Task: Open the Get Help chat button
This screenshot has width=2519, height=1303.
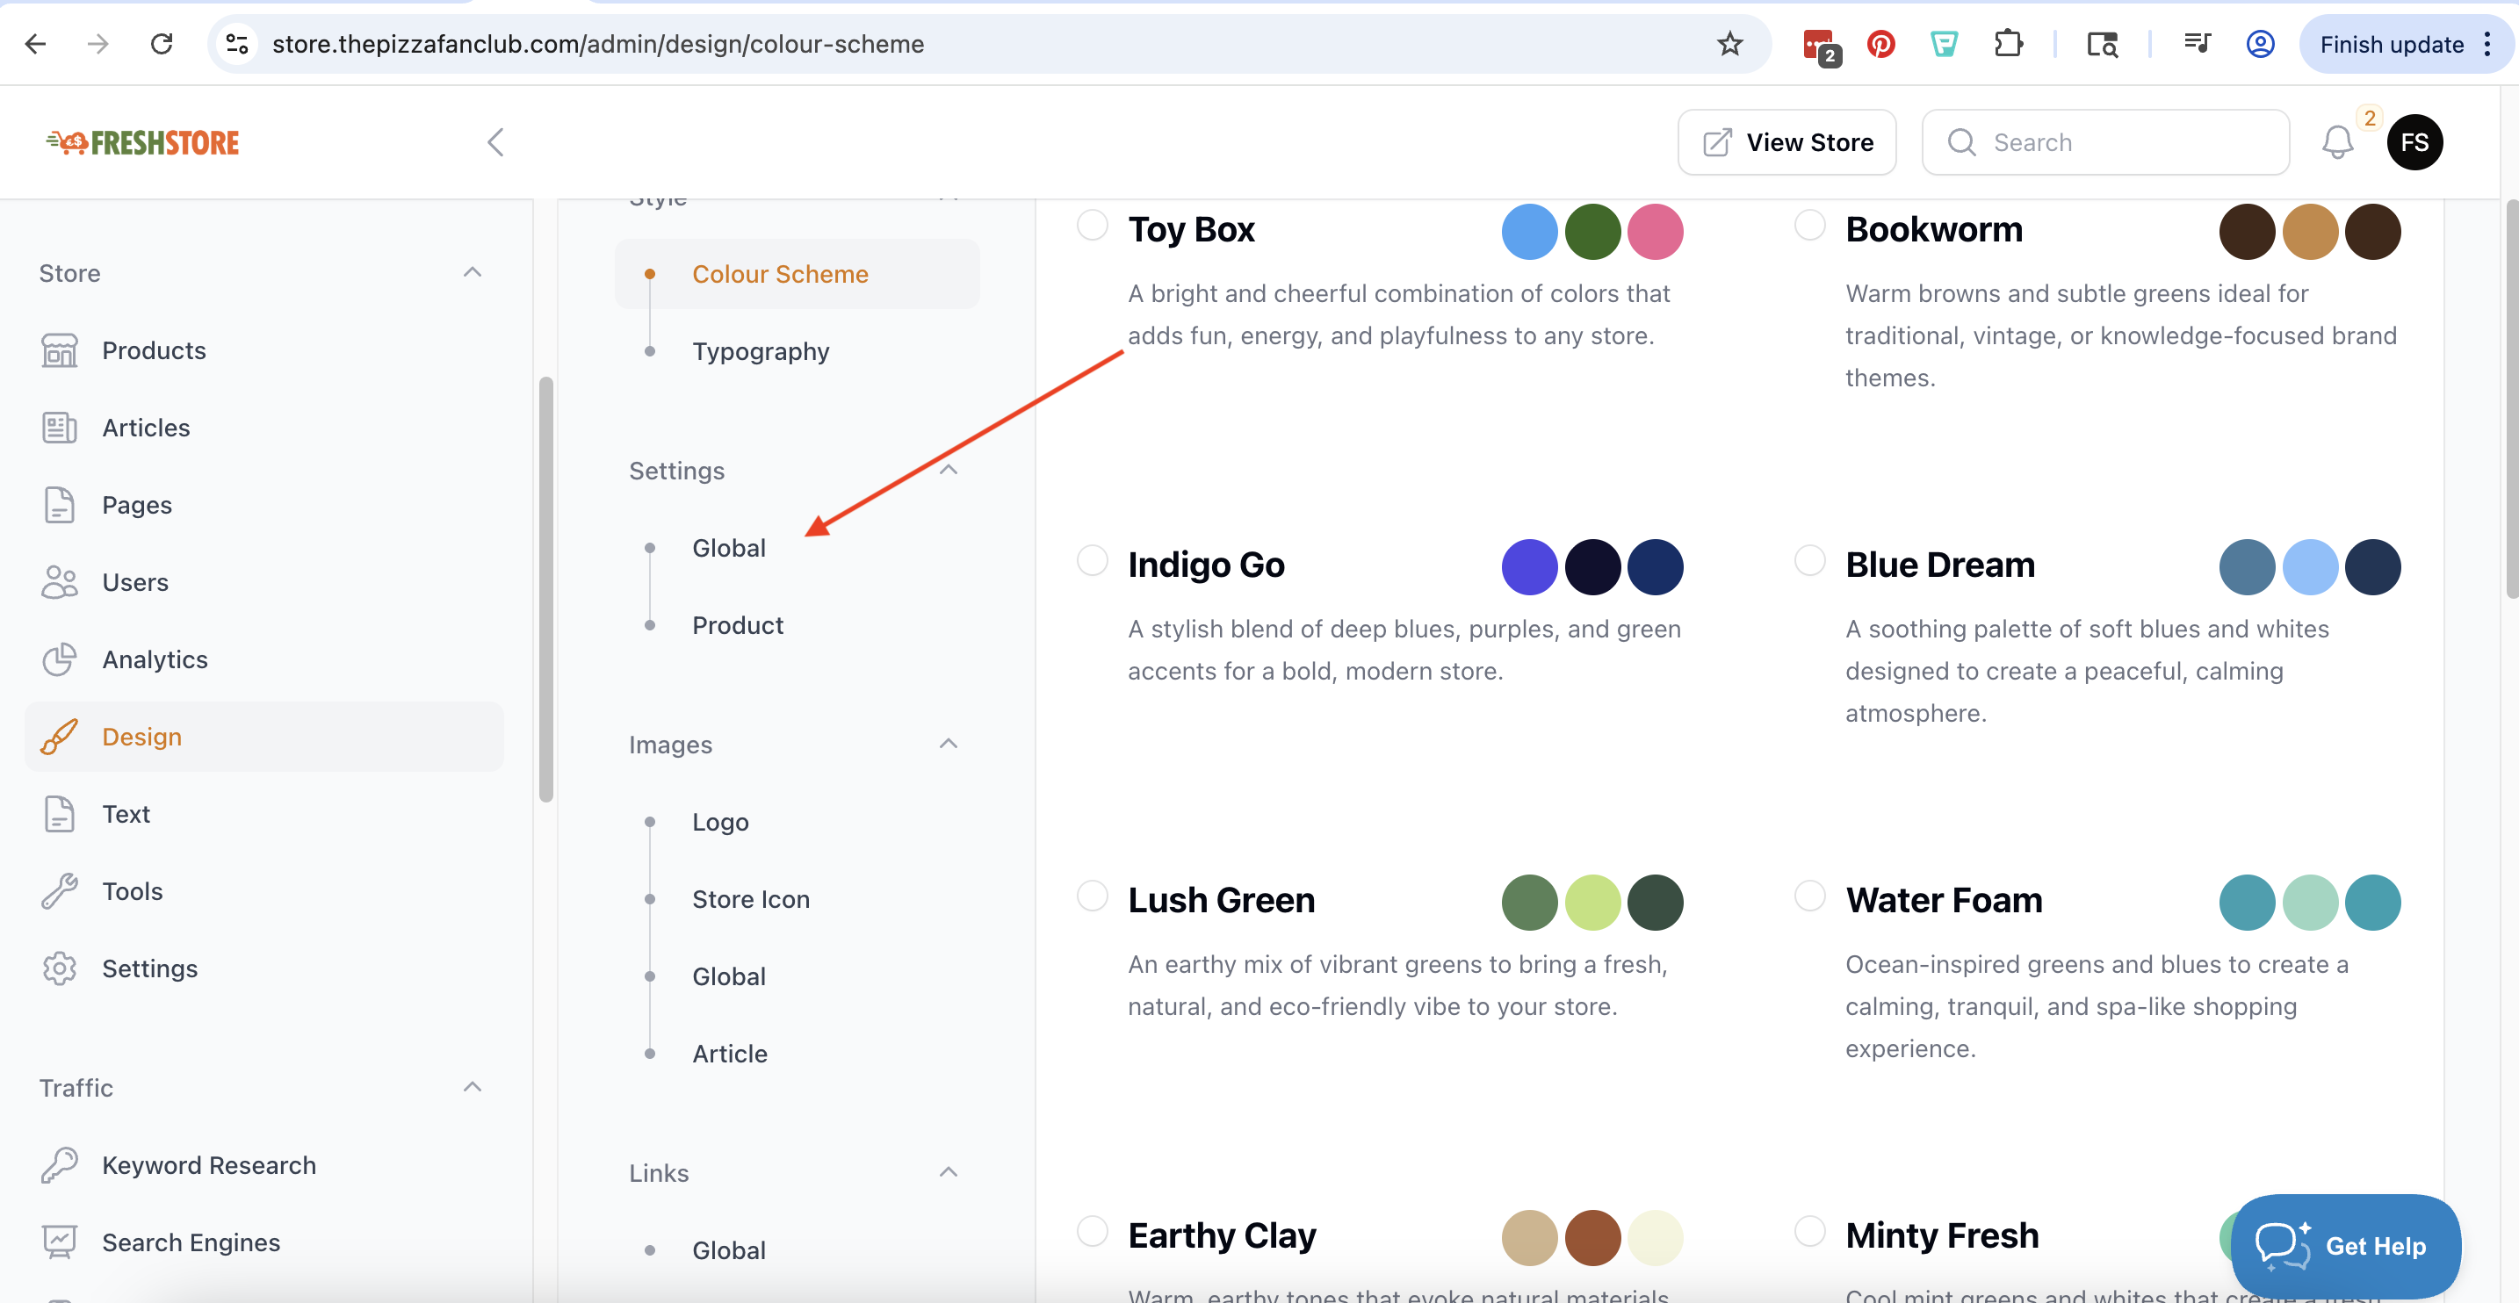Action: pyautogui.click(x=2345, y=1245)
